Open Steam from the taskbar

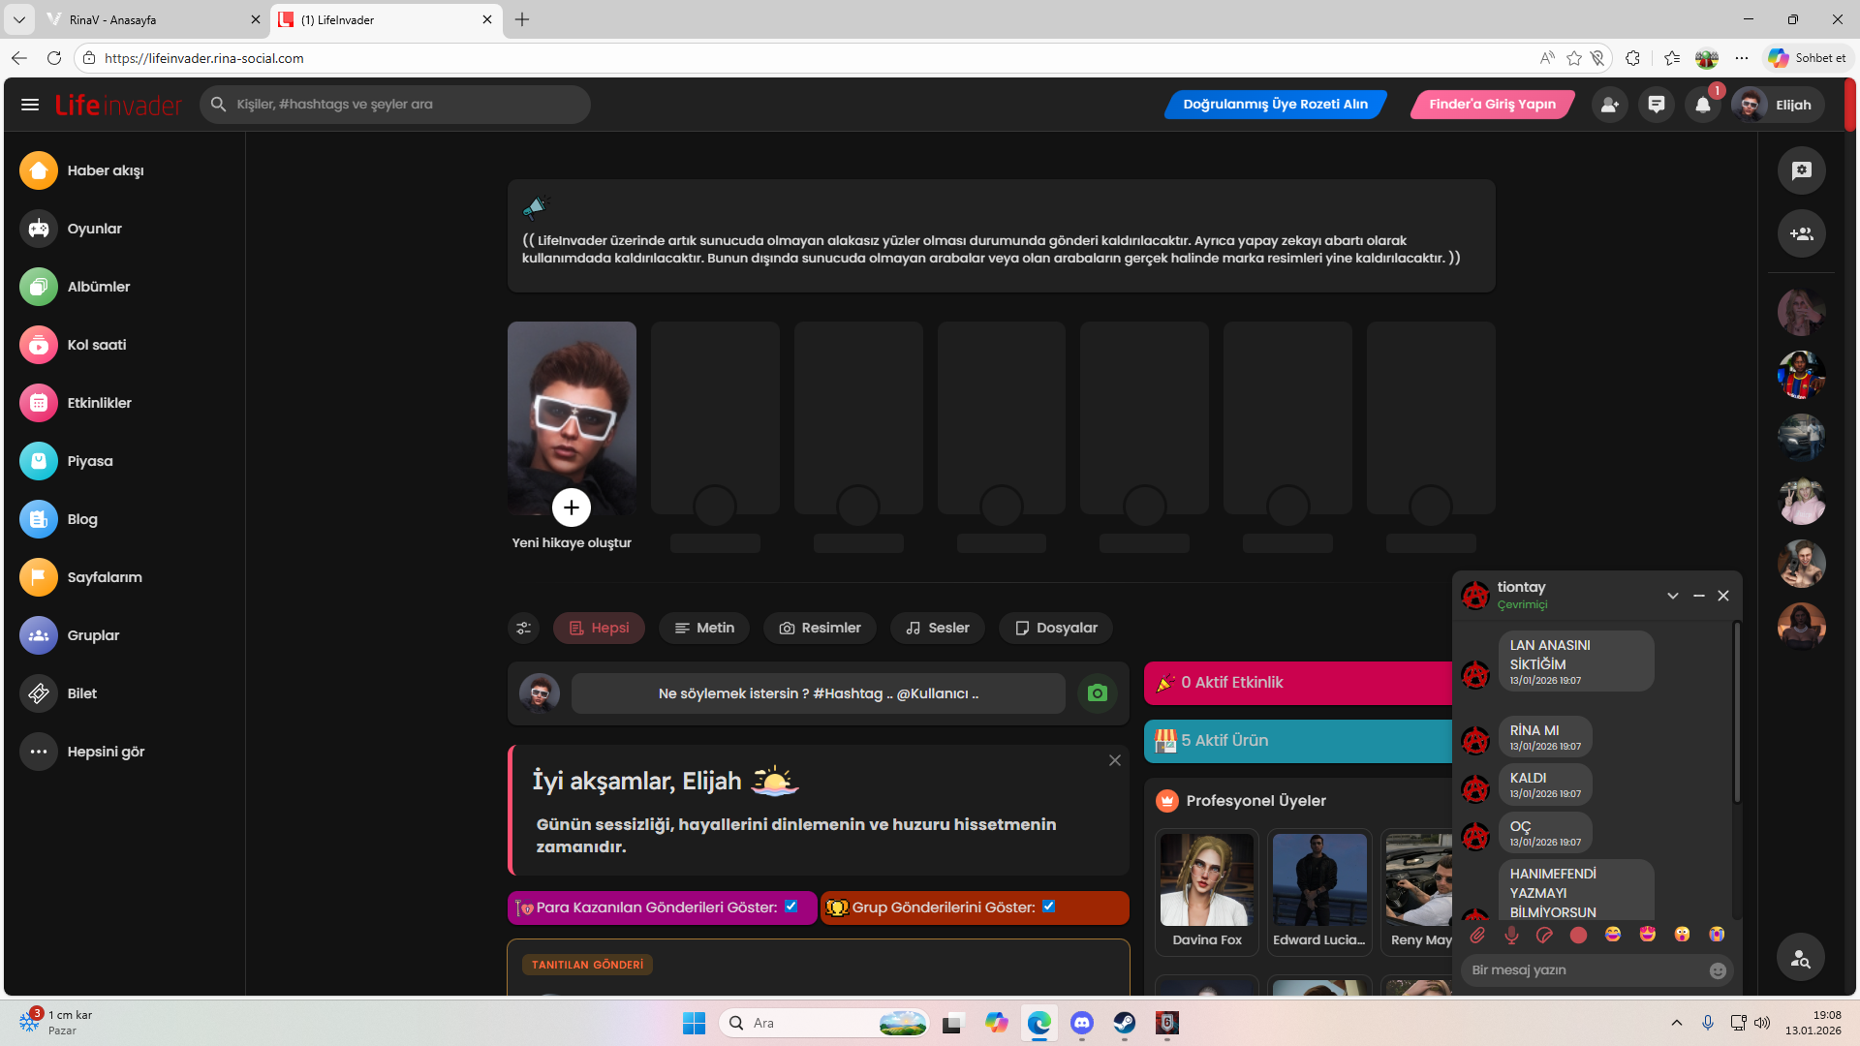pyautogui.click(x=1125, y=1023)
